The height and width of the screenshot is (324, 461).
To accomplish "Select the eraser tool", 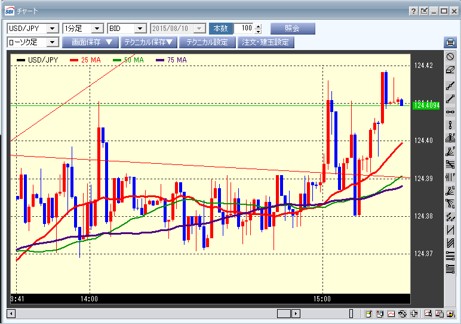I will (x=450, y=70).
